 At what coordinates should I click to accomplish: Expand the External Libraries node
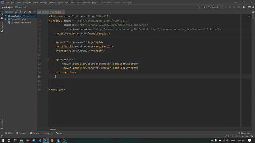pos(5,19)
